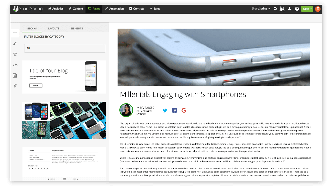The image size is (333, 187).
Task: Click the help question mark icon
Action: (x=297, y=9)
